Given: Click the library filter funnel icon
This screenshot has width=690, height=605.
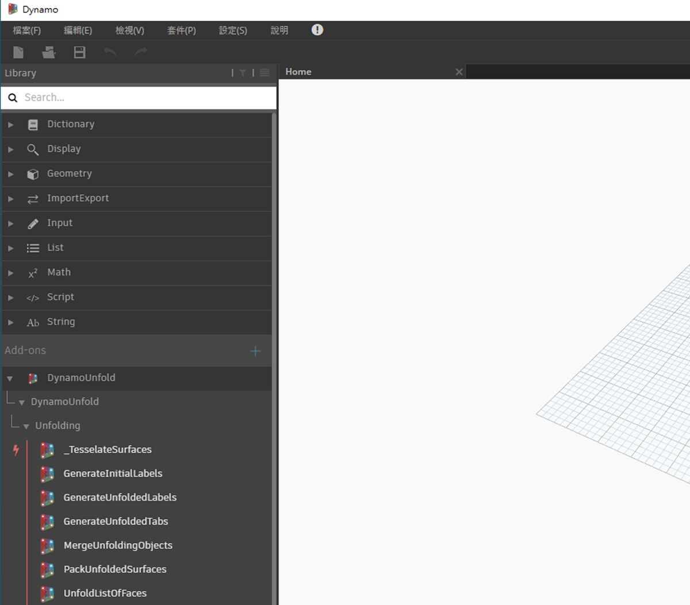Looking at the screenshot, I should tap(243, 73).
